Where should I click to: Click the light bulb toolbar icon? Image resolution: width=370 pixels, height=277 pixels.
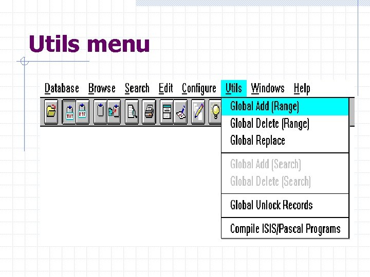click(x=215, y=111)
